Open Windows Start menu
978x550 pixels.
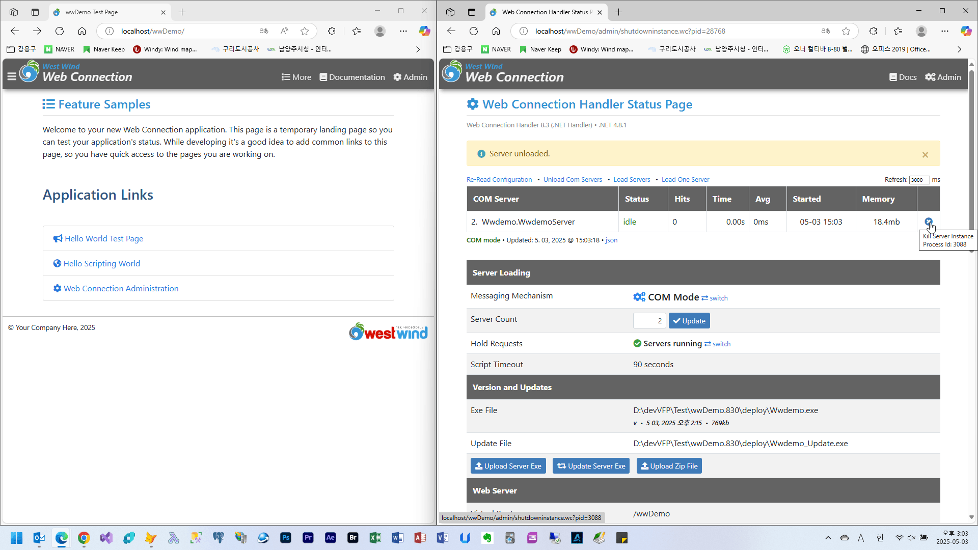pos(16,538)
